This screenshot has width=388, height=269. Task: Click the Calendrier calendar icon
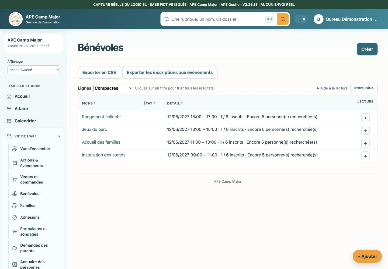pyautogui.click(x=9, y=121)
